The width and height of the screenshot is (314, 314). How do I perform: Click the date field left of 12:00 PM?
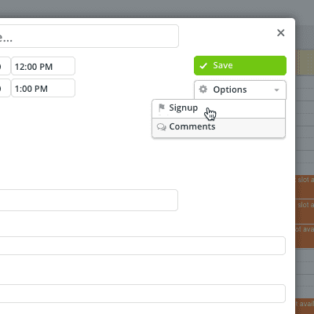click(5, 66)
